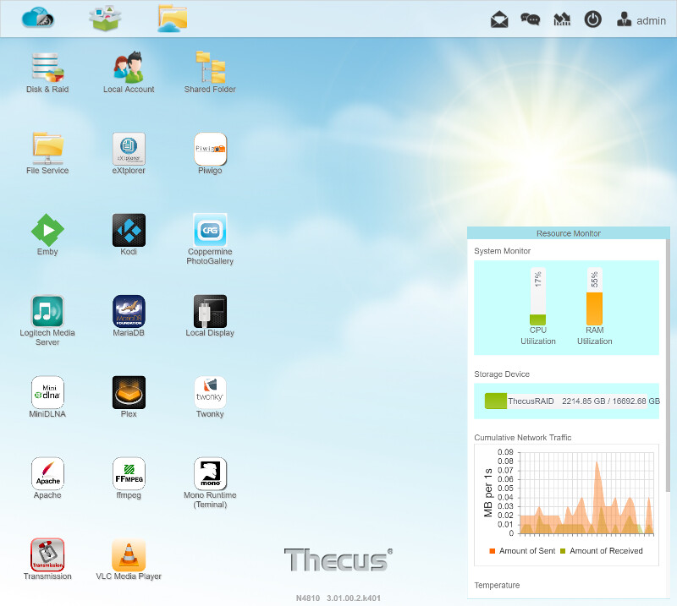Click the chat bubbles messages icon
This screenshot has height=606, width=677.
[x=531, y=19]
